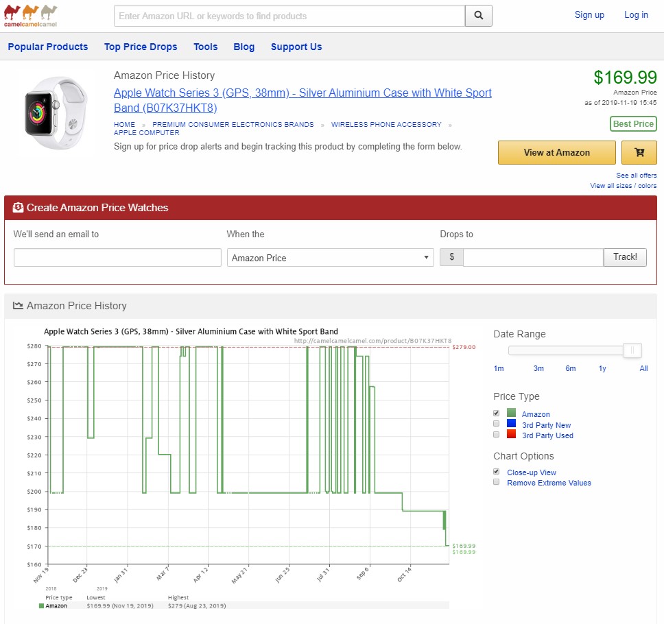Select the 1y date range
The width and height of the screenshot is (664, 624).
[x=602, y=368]
